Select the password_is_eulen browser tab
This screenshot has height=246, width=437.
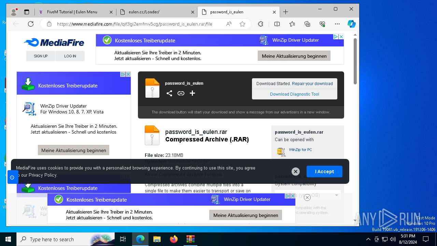[x=238, y=12]
